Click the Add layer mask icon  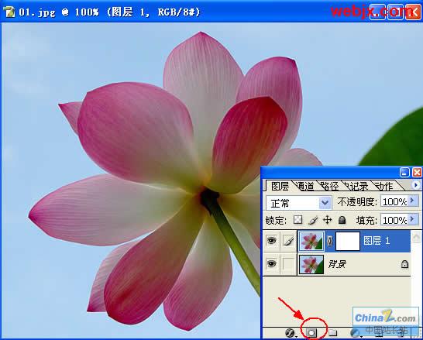click(311, 333)
